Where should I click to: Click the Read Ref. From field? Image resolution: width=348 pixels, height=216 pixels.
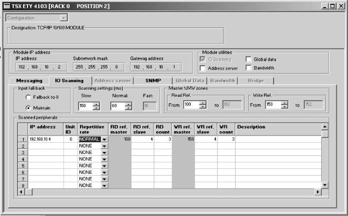pyautogui.click(x=191, y=104)
